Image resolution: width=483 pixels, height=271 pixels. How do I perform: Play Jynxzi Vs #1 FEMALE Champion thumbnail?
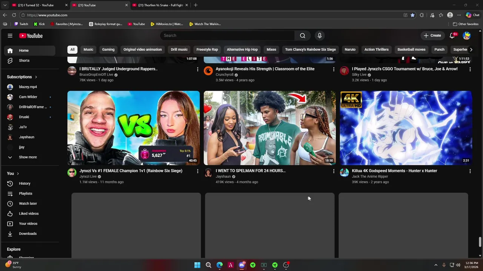pos(134,128)
